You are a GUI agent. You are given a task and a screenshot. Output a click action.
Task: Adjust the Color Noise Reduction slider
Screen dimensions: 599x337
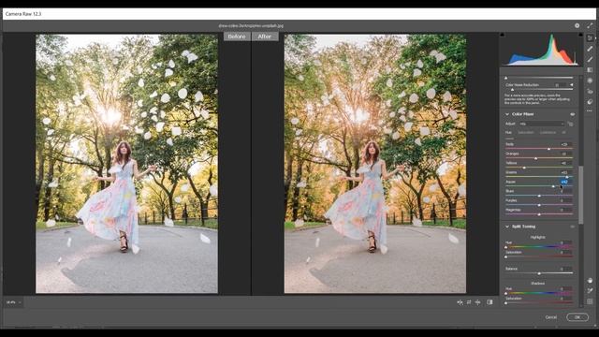(x=539, y=90)
